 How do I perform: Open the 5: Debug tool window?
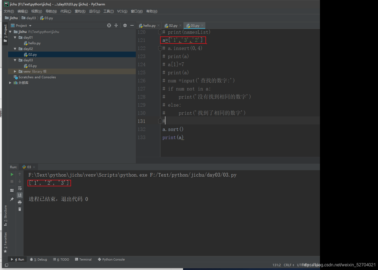(38, 259)
